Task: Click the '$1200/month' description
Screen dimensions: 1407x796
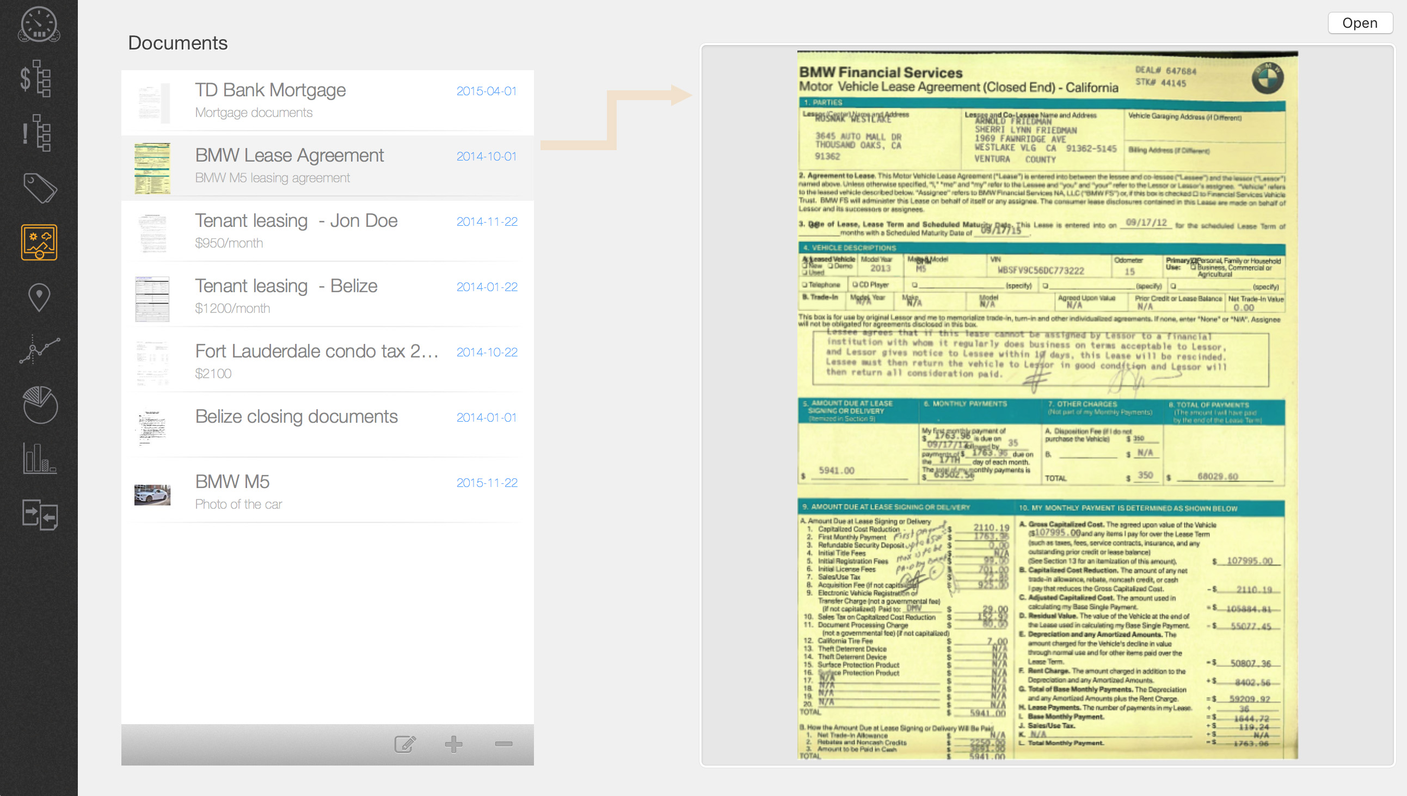Action: (x=232, y=308)
